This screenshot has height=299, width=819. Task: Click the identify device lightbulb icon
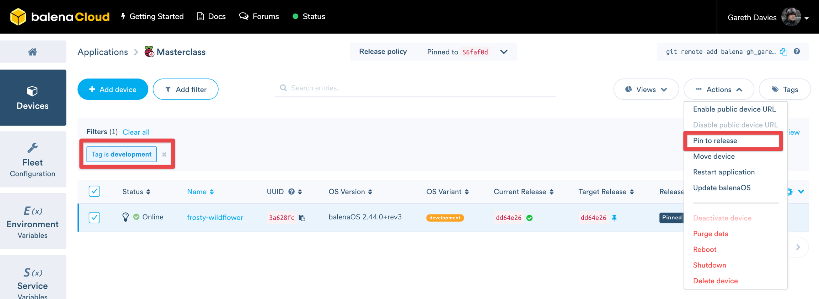[x=125, y=217]
